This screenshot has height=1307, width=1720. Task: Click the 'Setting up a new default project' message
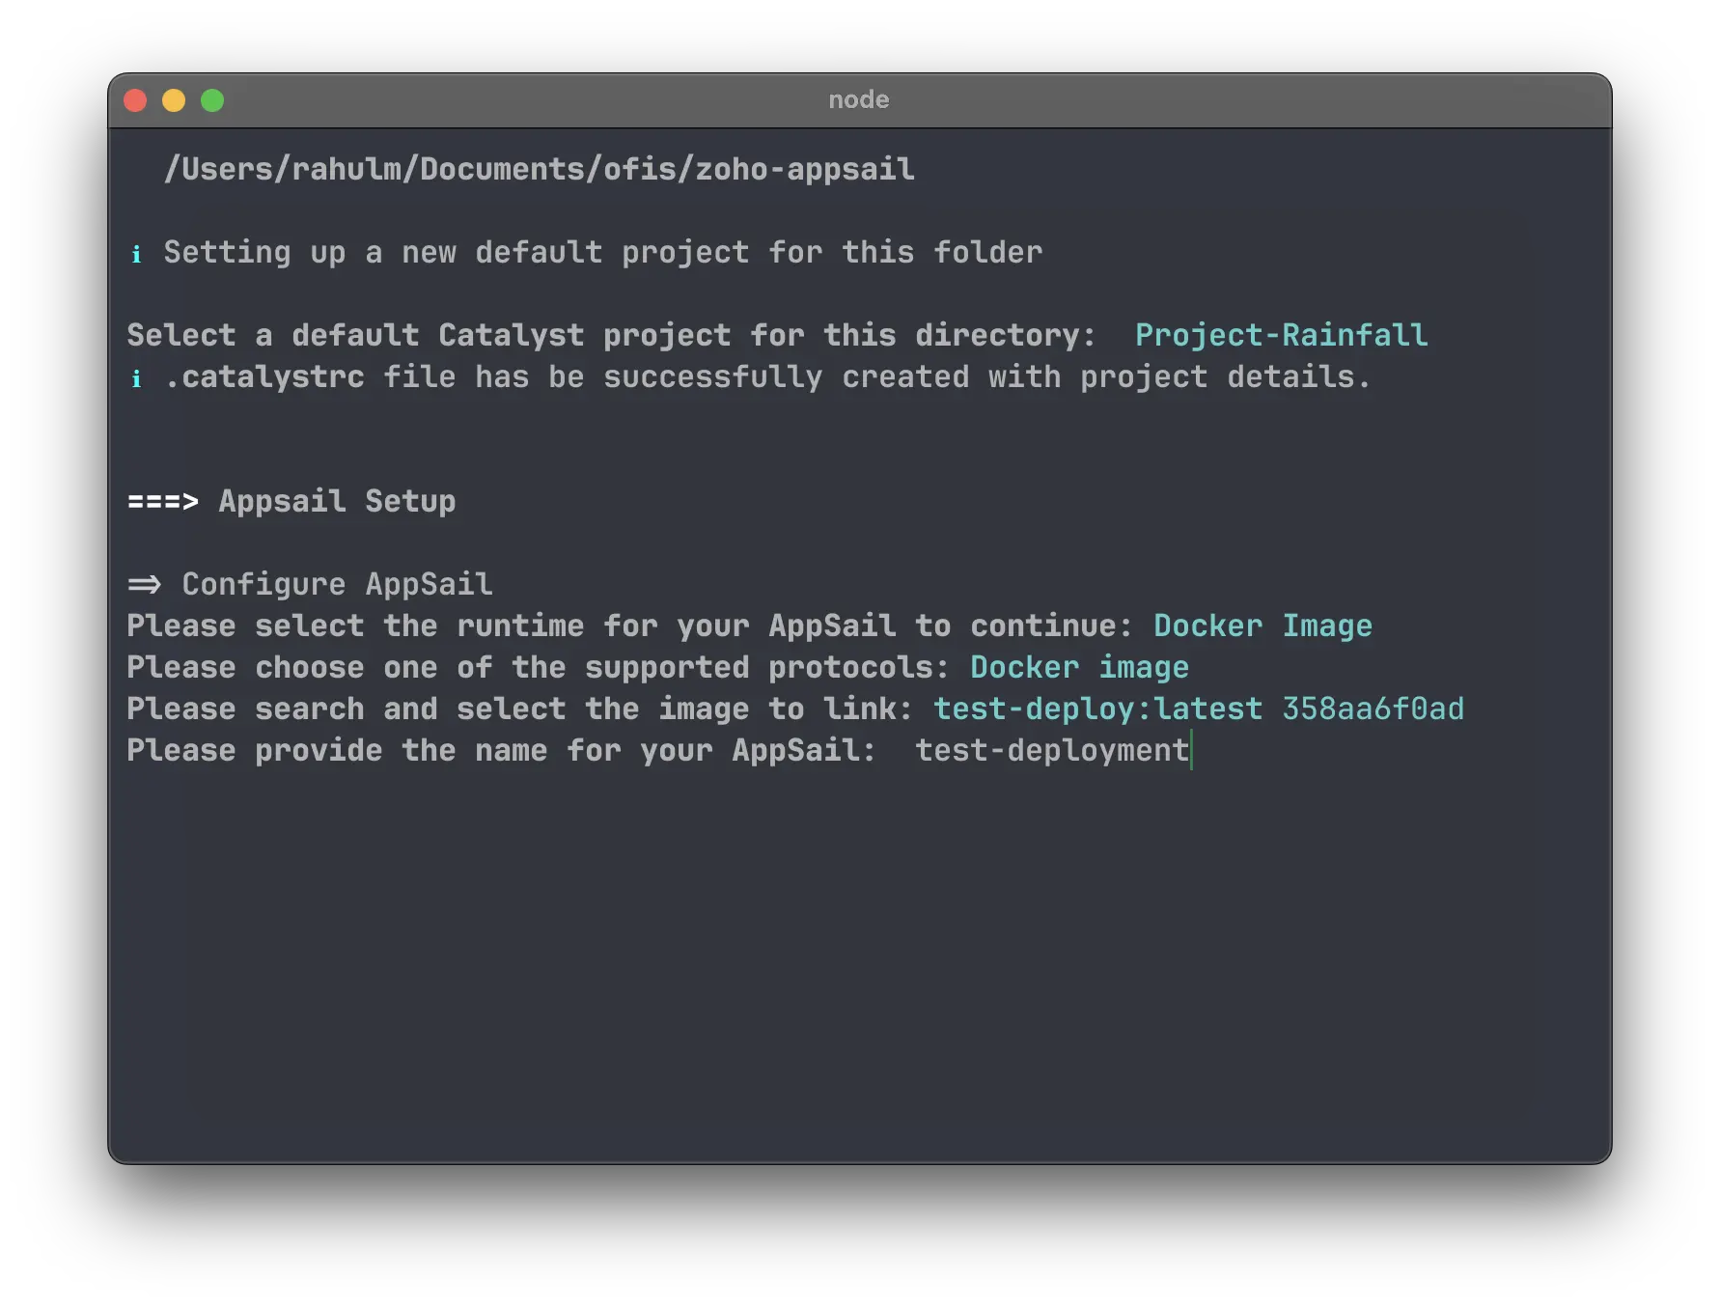click(x=602, y=252)
